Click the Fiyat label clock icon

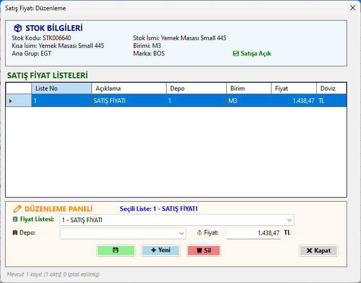pyautogui.click(x=200, y=233)
